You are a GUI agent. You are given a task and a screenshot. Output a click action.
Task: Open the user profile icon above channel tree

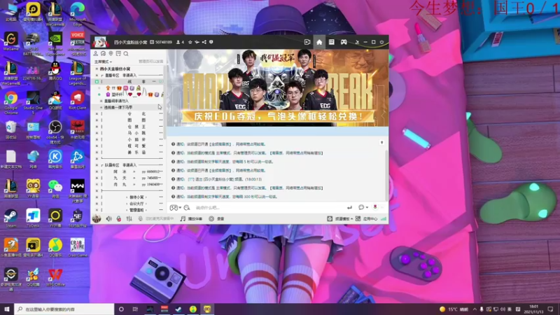coord(96,54)
